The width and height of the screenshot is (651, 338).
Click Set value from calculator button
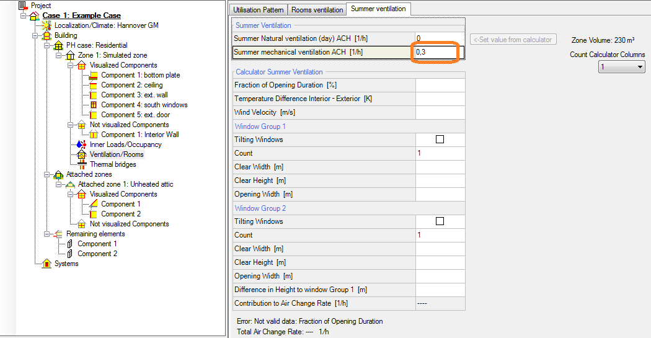513,40
